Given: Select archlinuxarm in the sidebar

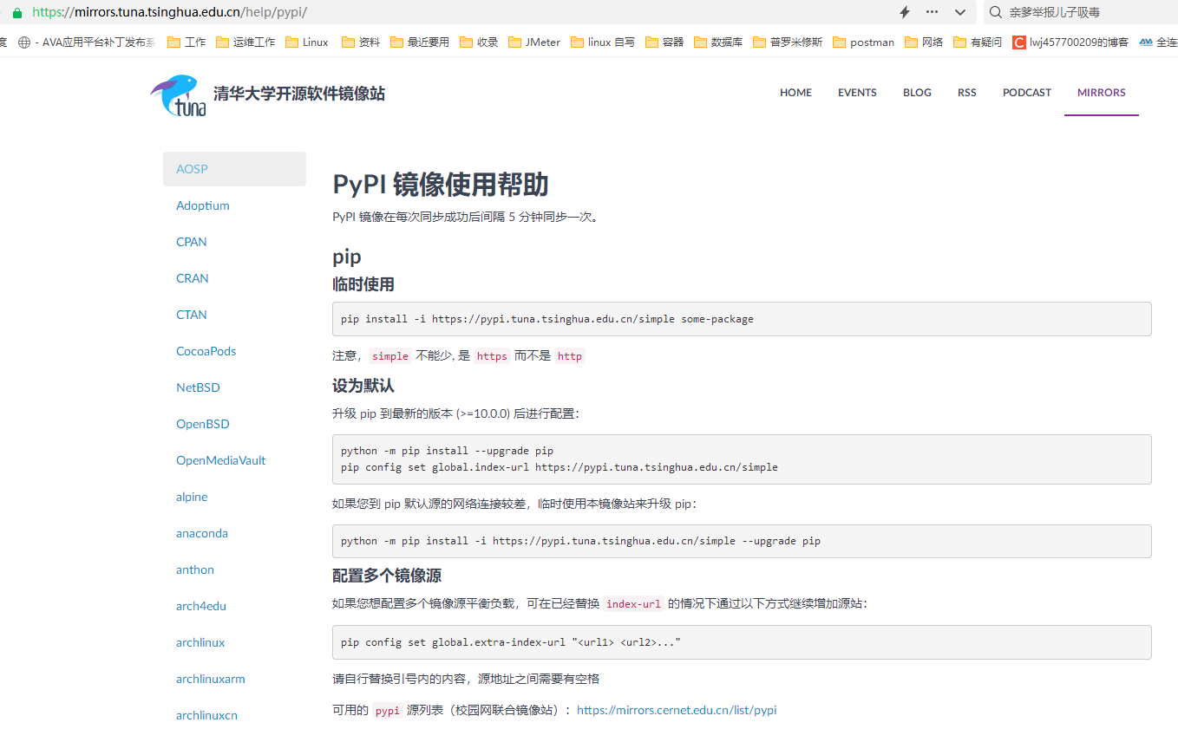Looking at the screenshot, I should coord(211,679).
